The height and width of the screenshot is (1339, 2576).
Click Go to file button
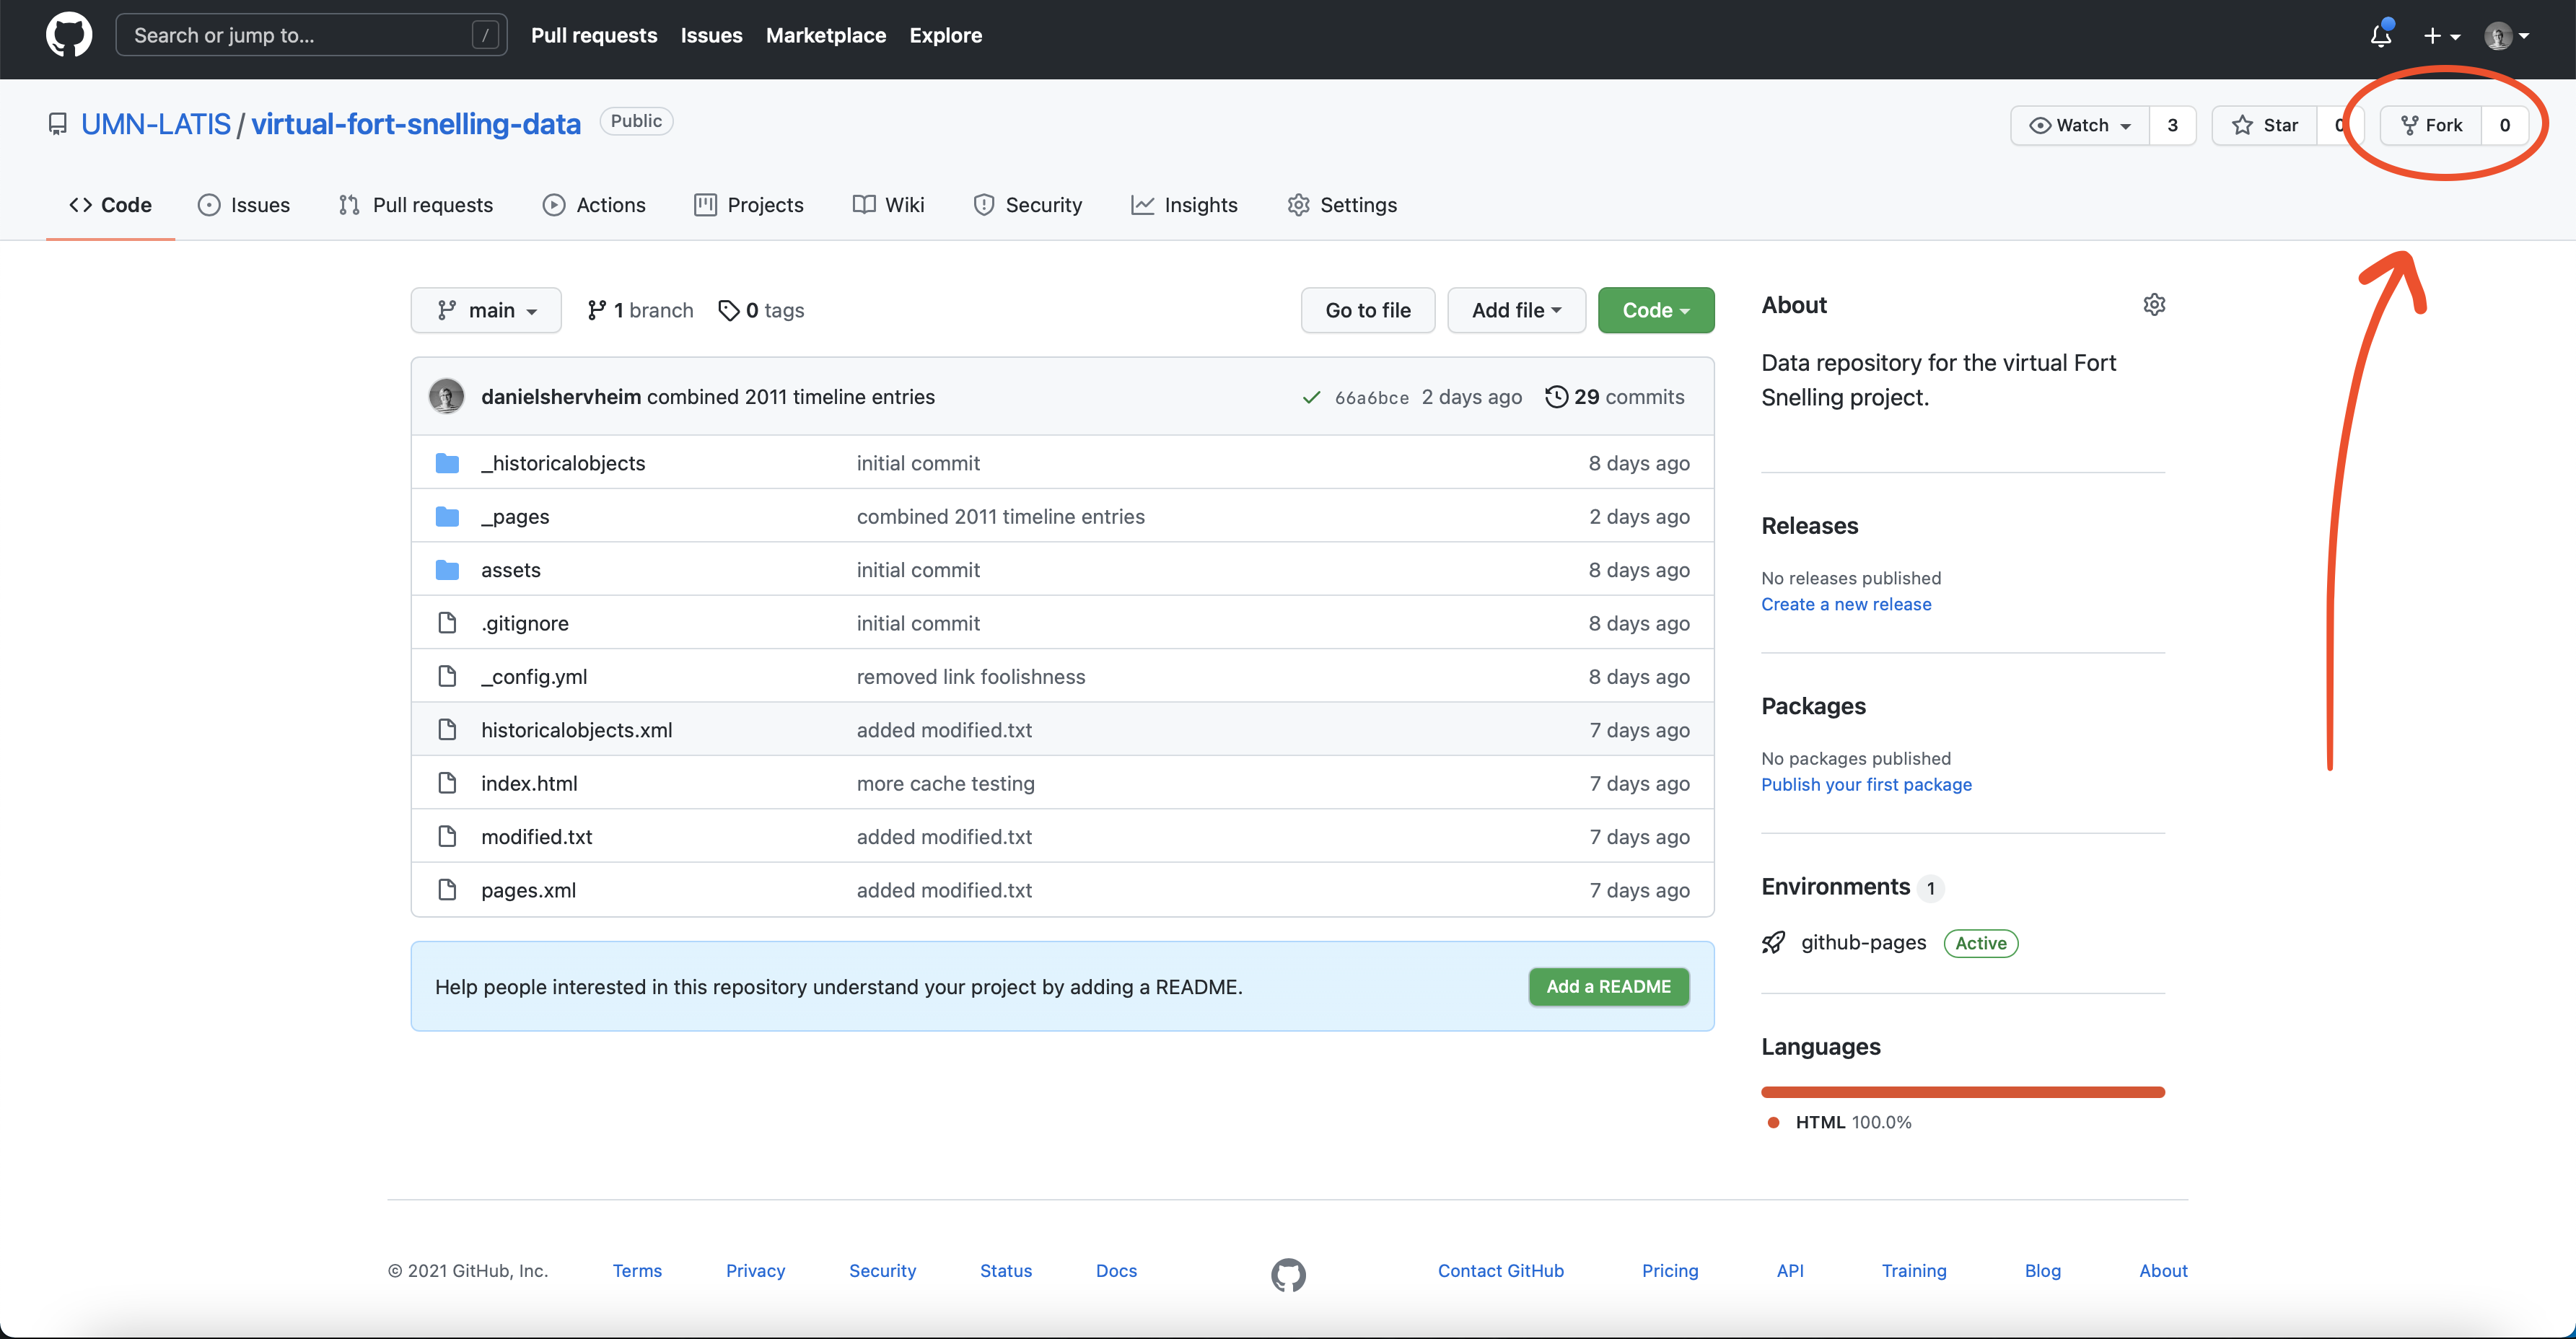click(1368, 310)
